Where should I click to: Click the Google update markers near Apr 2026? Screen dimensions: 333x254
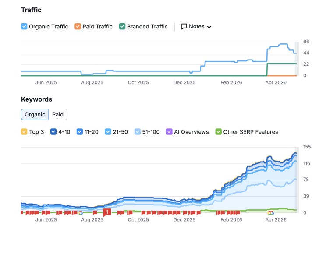pyautogui.click(x=271, y=213)
